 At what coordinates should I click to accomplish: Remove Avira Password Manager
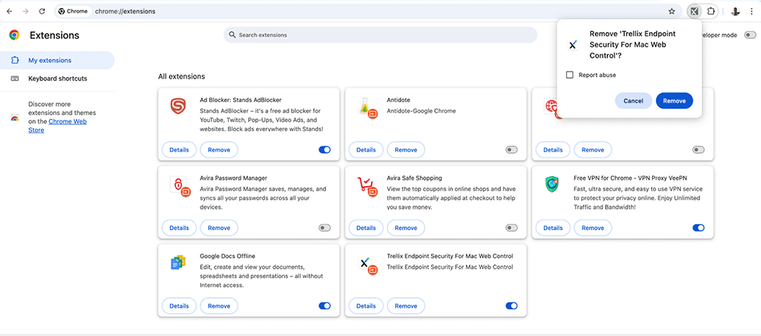(219, 228)
